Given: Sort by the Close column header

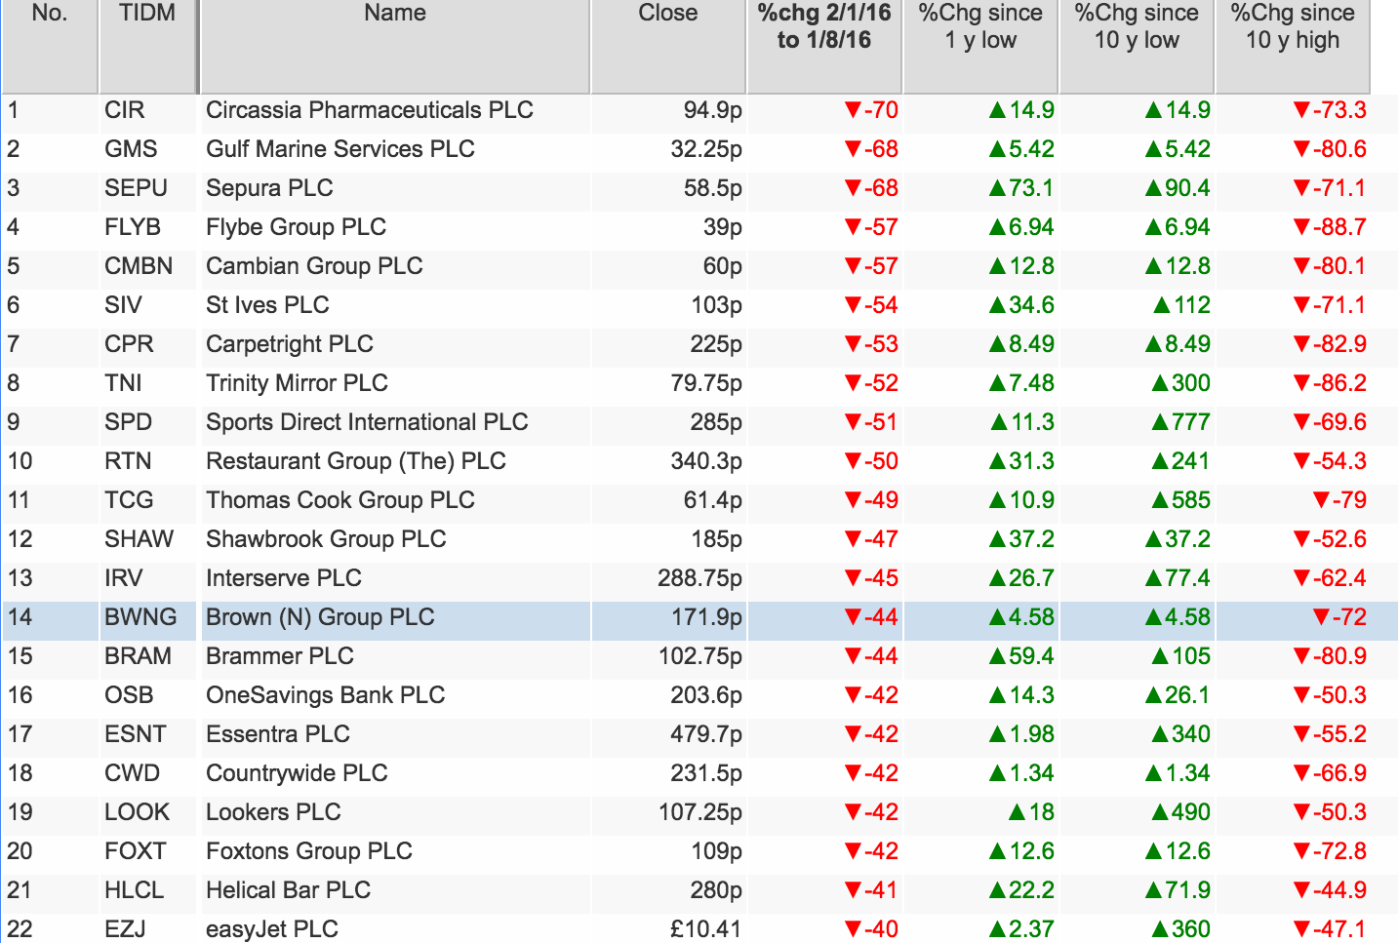Looking at the screenshot, I should pyautogui.click(x=668, y=47).
